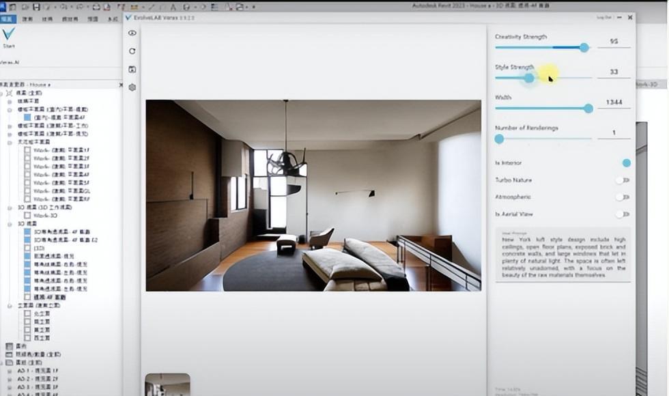
Task: Open Veras settings via the hexagon gear icon
Action: [x=132, y=87]
